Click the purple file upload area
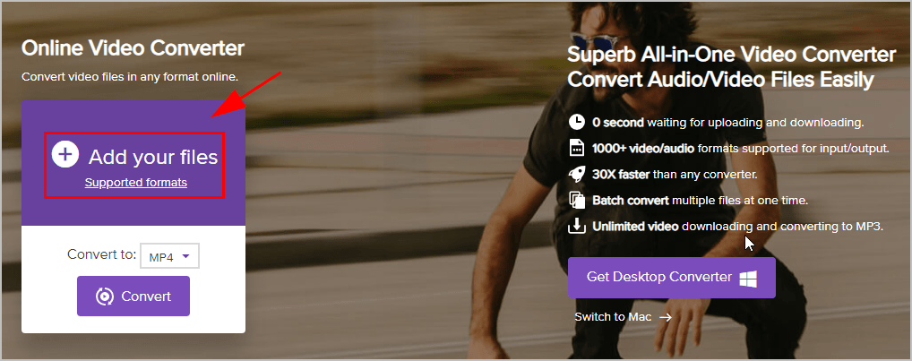The image size is (912, 361). point(133,163)
